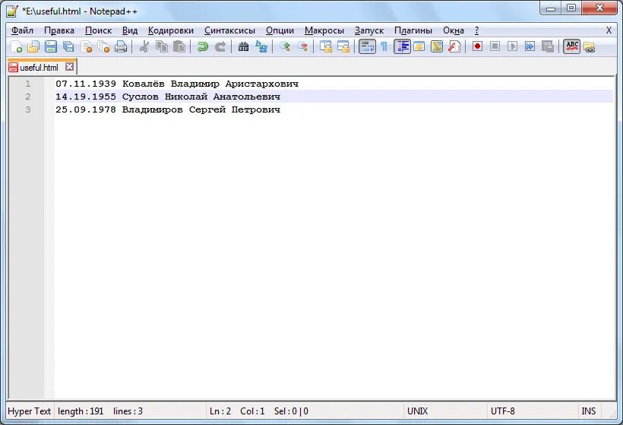Click the Close document toolbar icon
This screenshot has height=425, width=623.
(86, 46)
